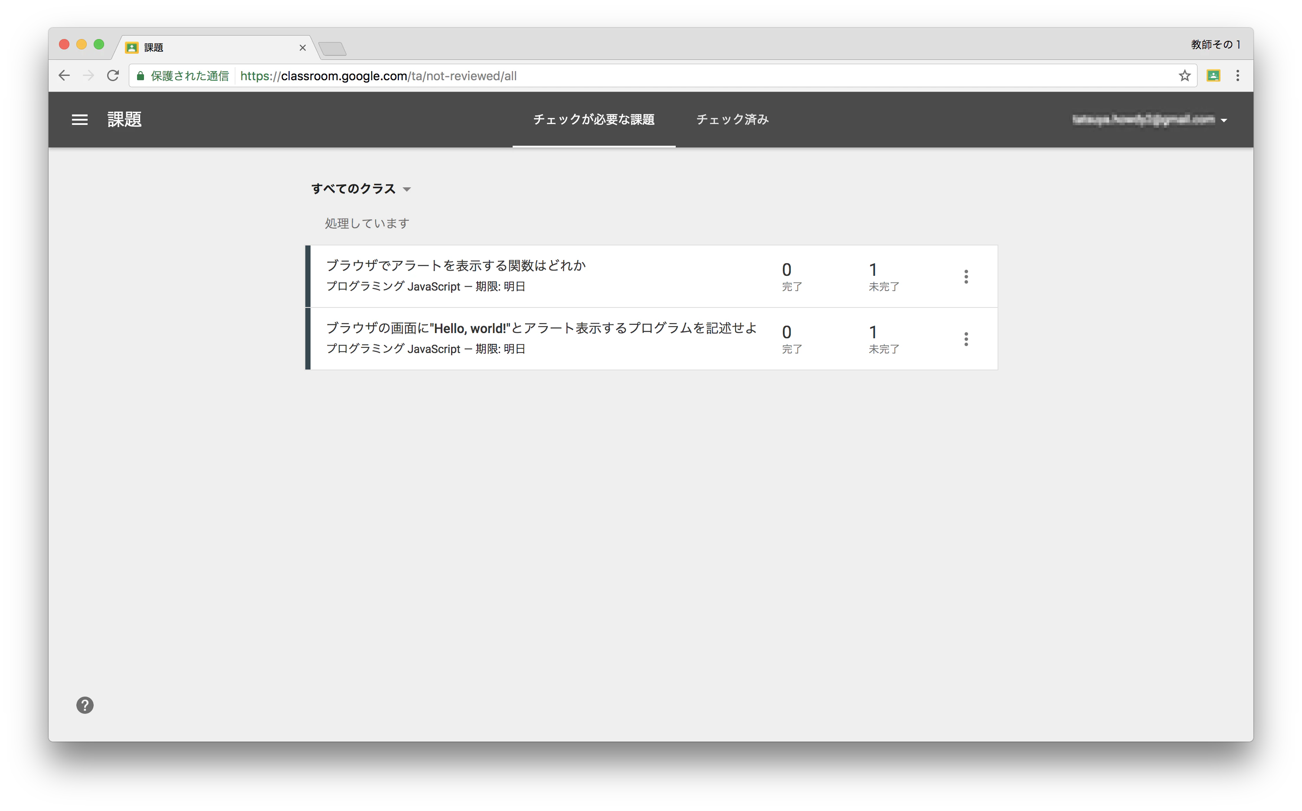Click the macOS green fullscreen button
The image size is (1302, 811).
[98, 45]
